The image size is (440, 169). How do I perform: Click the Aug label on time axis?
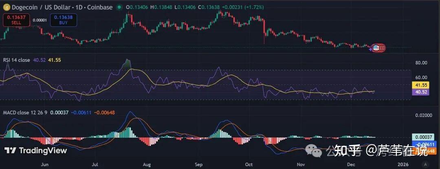tap(147, 165)
